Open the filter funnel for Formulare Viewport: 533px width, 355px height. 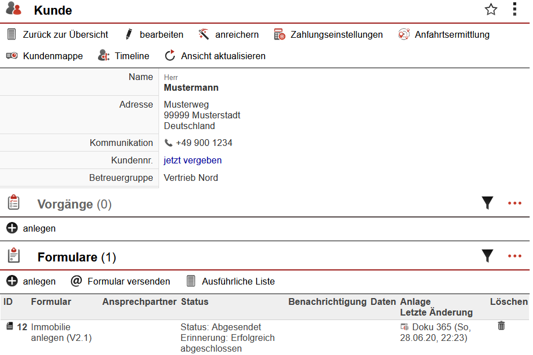487,256
